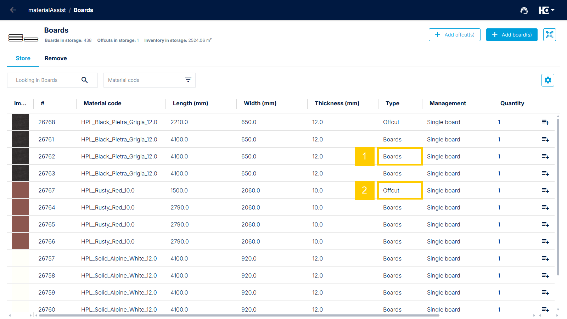Screen dimensions: 567x319
Task: Click the search magnifier icon
Action: coord(84,80)
